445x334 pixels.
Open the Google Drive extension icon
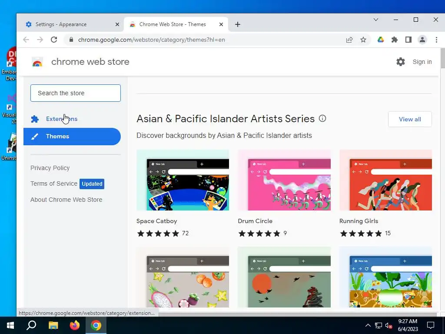click(381, 40)
